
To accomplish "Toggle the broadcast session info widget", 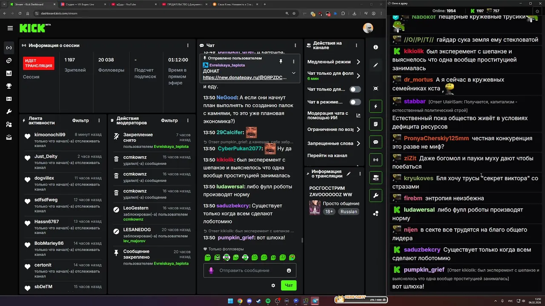I will tap(376, 160).
